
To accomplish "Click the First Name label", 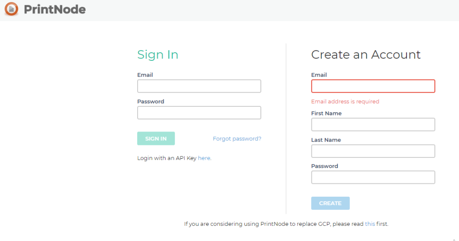I will [x=326, y=114].
